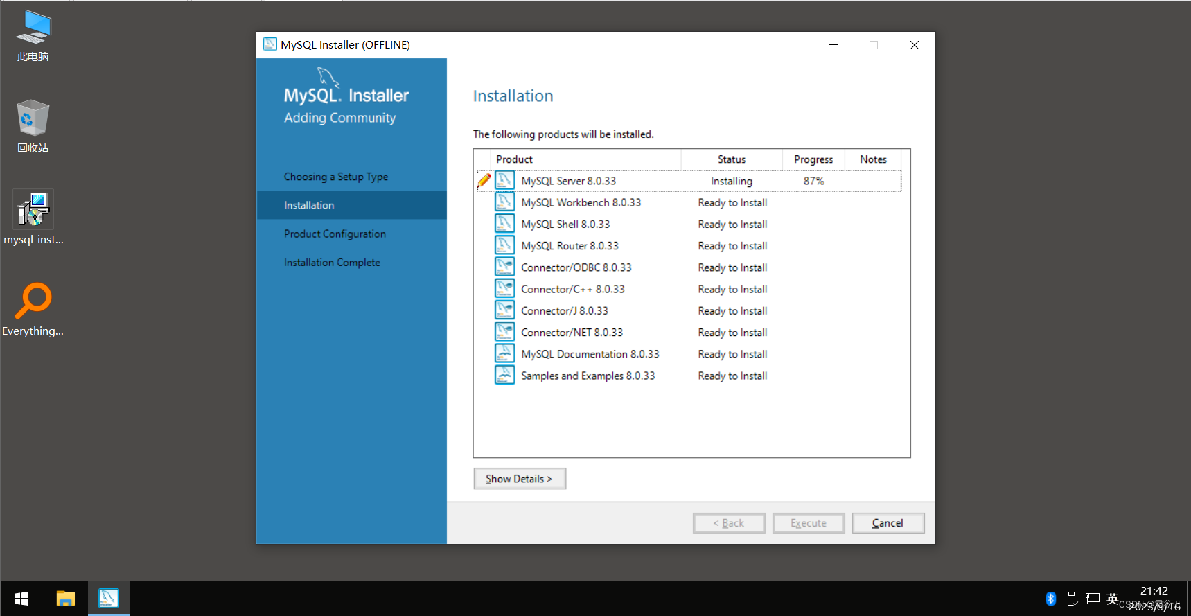The image size is (1191, 616).
Task: Click the Samples and Examples 8.0.33 icon
Action: (504, 376)
